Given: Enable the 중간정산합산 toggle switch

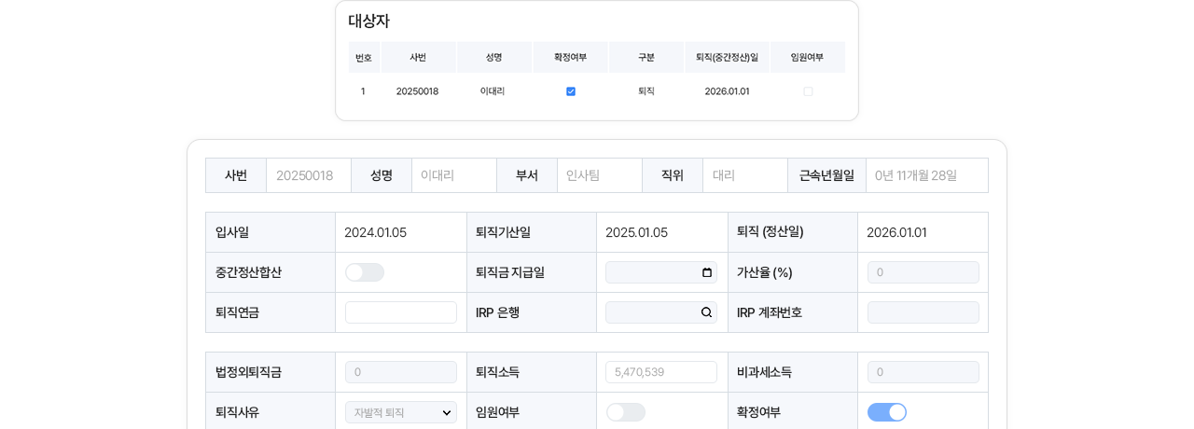Looking at the screenshot, I should (364, 272).
